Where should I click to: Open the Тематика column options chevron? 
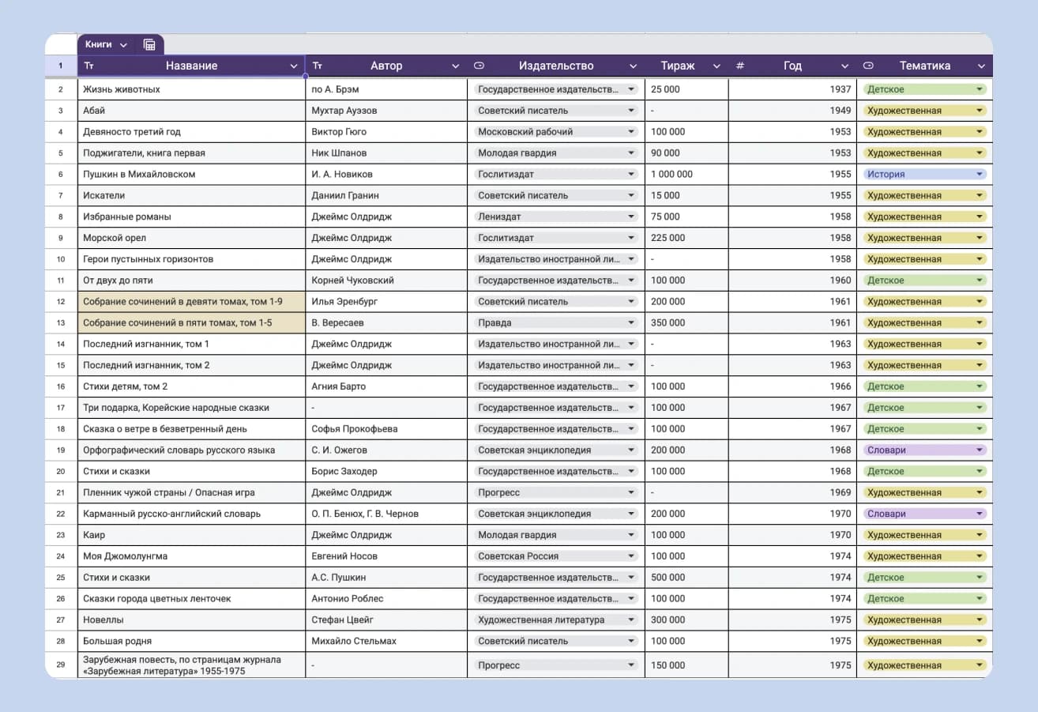[x=981, y=66]
